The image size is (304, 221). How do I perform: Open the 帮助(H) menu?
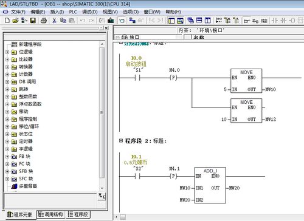pyautogui.click(x=173, y=12)
